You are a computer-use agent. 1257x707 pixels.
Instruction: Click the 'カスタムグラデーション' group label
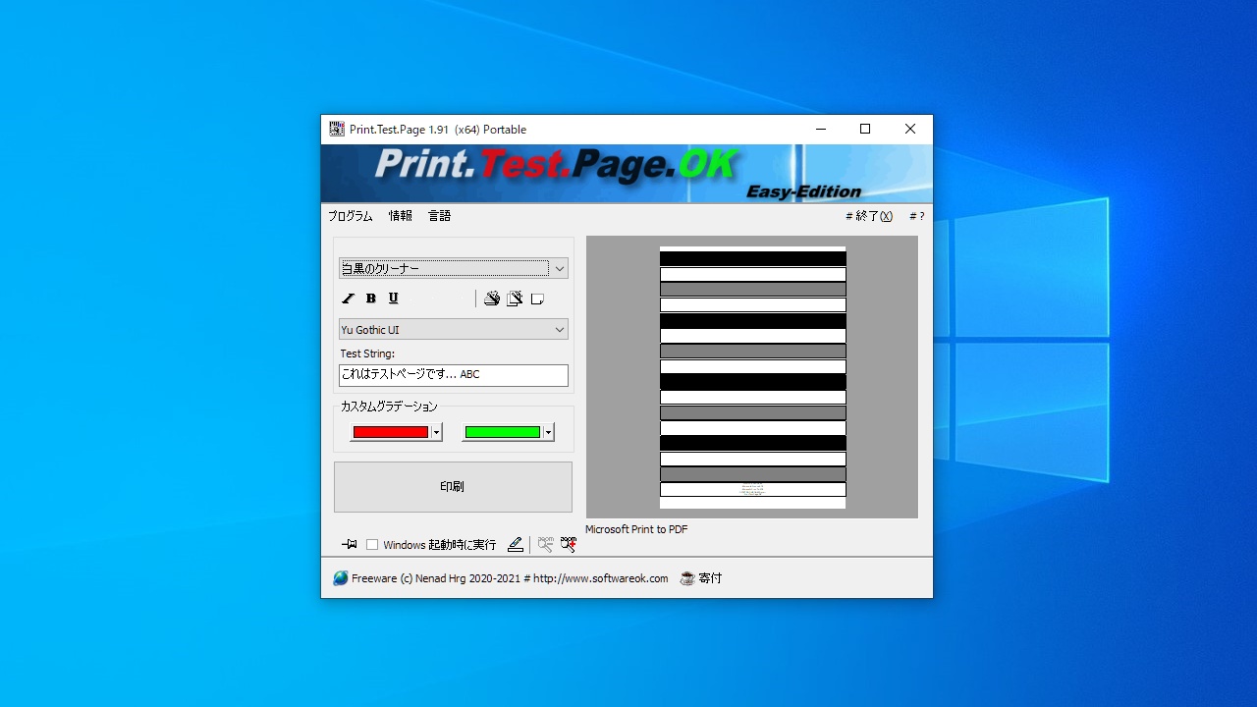389,407
